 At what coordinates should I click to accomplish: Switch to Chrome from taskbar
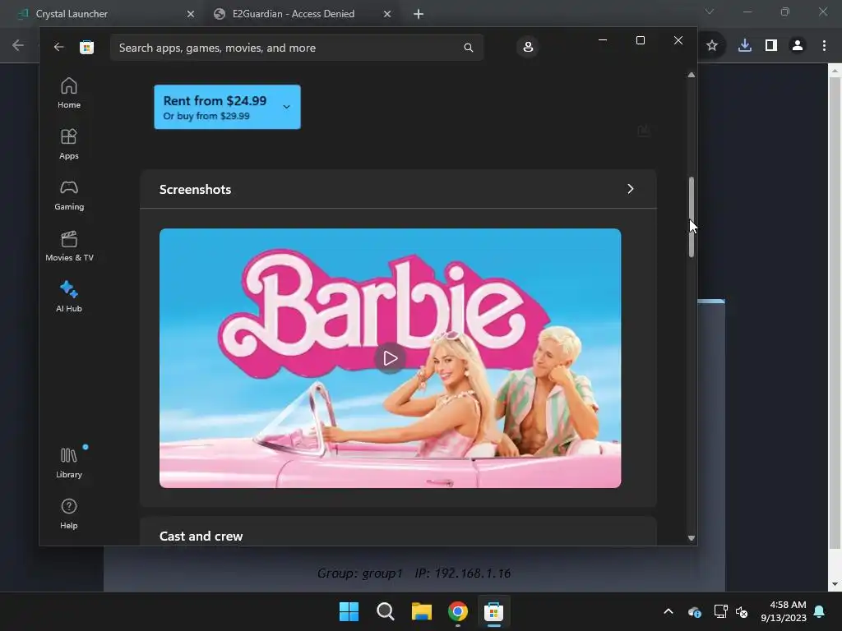tap(458, 611)
